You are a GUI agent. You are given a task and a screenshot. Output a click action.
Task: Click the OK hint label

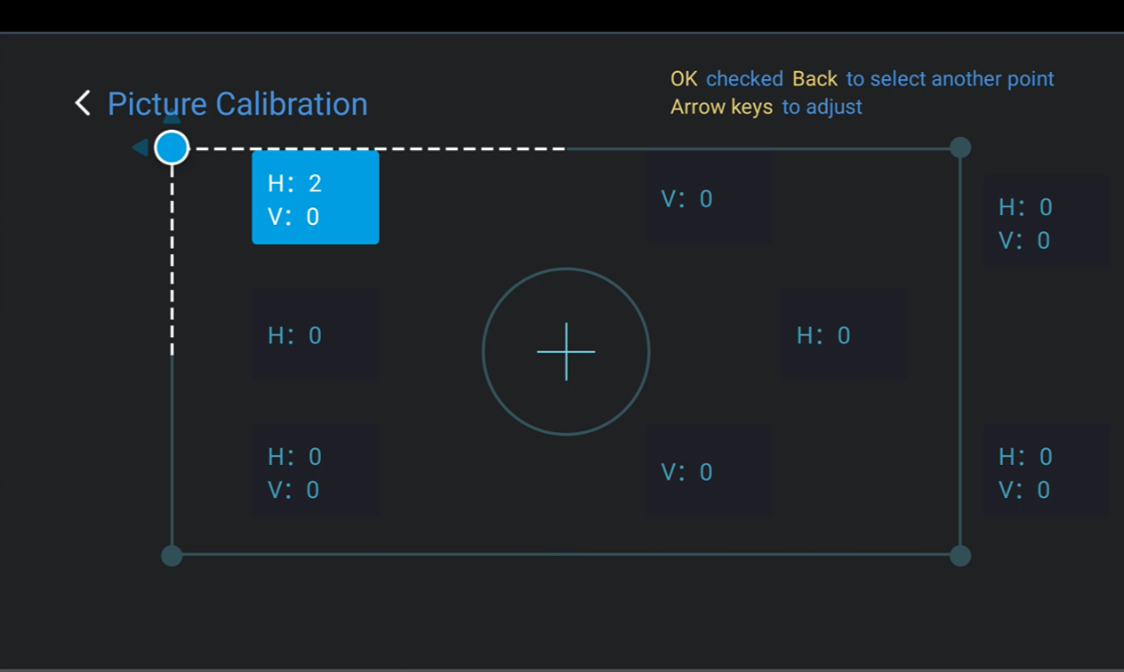(684, 79)
